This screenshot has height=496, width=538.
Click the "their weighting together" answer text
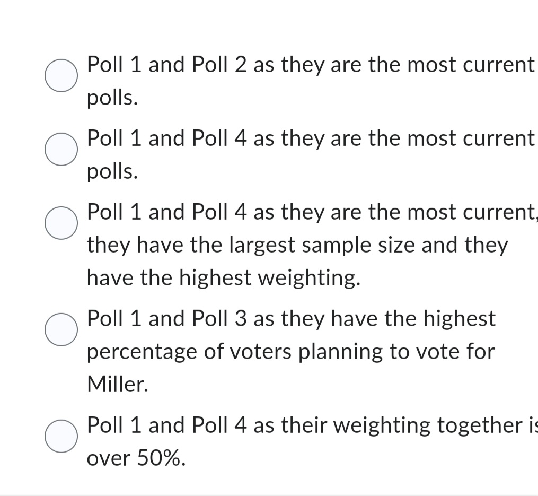pos(310,425)
